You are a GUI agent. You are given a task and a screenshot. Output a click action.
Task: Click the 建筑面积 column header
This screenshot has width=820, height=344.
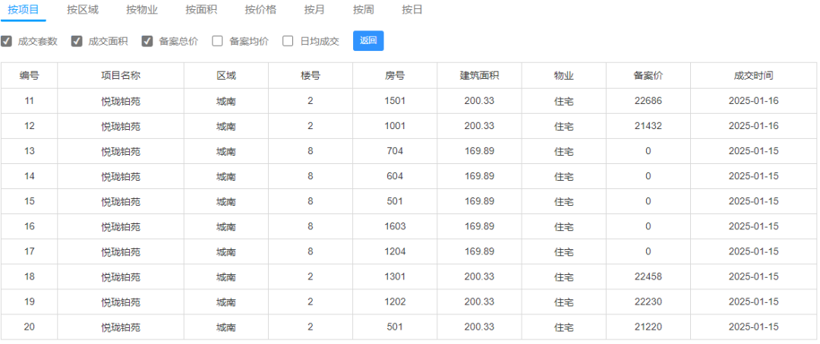point(479,76)
